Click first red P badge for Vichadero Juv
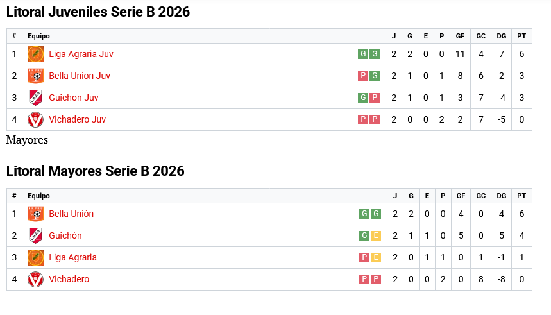Viewport: 551px width, 315px height. pyautogui.click(x=363, y=120)
